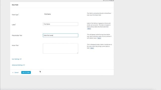Viewport: 161px width, 90px height.
Task: Click the back arrow beside Cancel
Action: pyautogui.click(x=13, y=72)
